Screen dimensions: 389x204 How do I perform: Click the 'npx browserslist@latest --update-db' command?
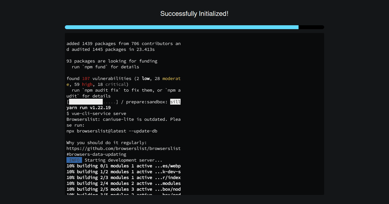point(112,131)
